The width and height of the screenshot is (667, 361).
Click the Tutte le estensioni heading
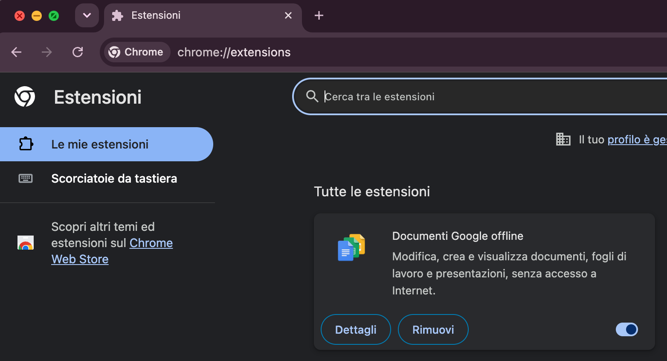click(x=372, y=192)
